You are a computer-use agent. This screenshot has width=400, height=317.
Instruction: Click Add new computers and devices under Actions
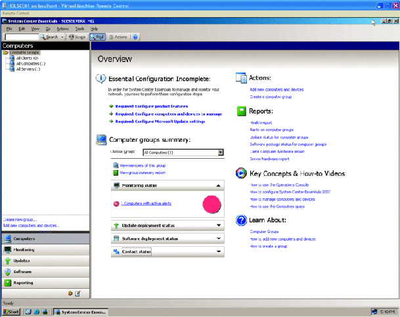(277, 90)
